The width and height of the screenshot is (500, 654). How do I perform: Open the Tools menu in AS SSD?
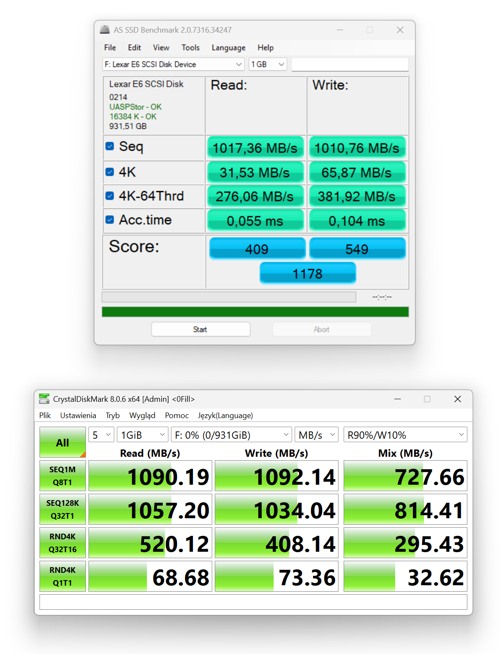point(190,48)
